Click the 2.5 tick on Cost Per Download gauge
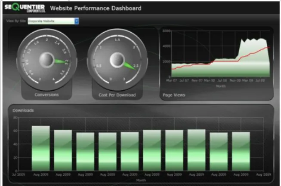281x186 pixels. click(136, 66)
